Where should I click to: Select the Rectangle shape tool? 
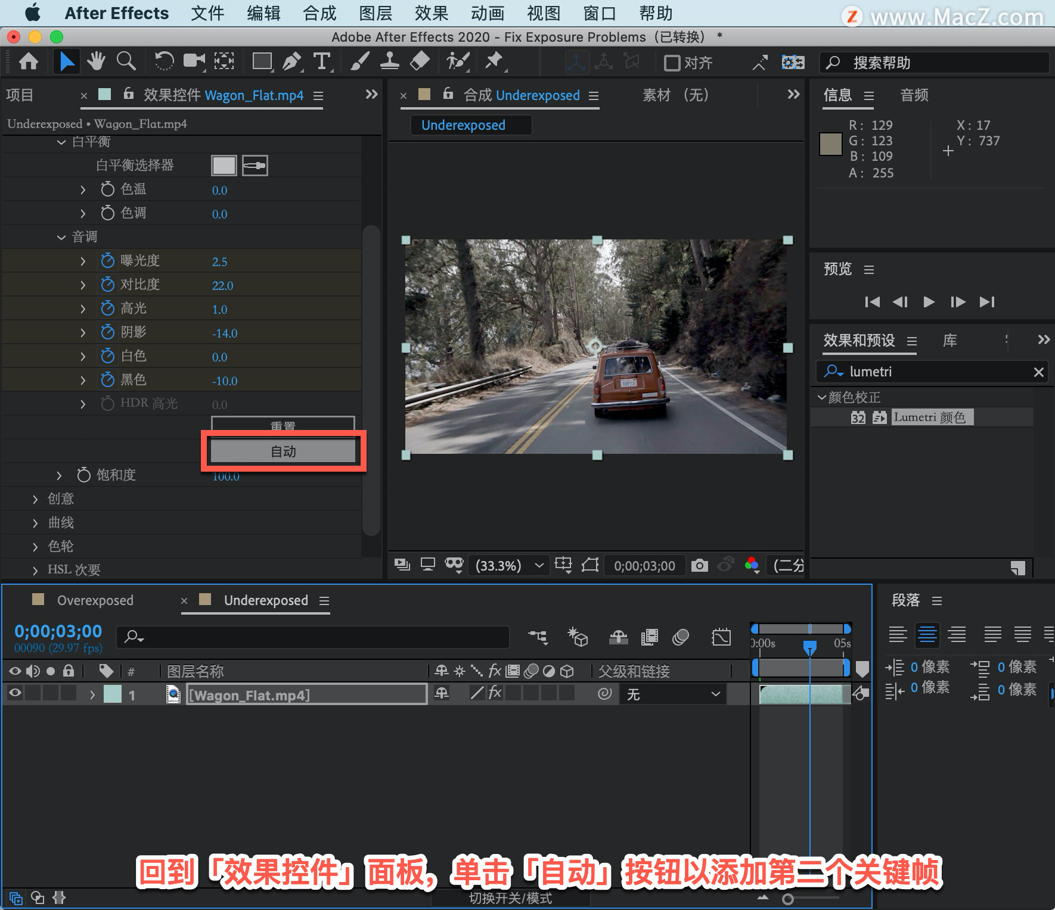click(x=262, y=61)
